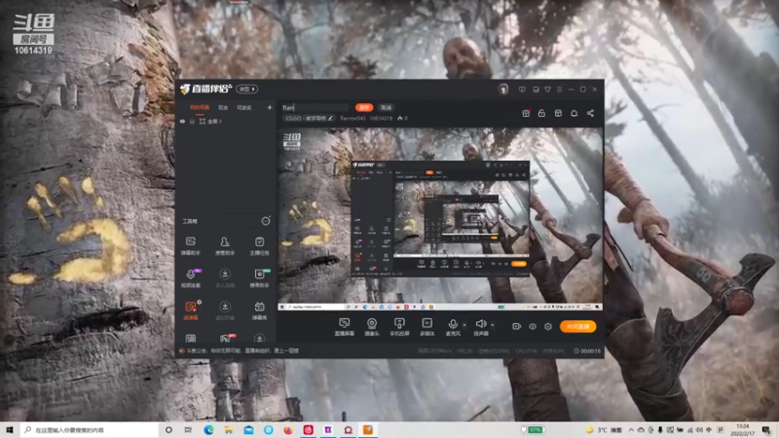Add a 多媒体 multimedia source
Image resolution: width=779 pixels, height=438 pixels.
point(427,327)
